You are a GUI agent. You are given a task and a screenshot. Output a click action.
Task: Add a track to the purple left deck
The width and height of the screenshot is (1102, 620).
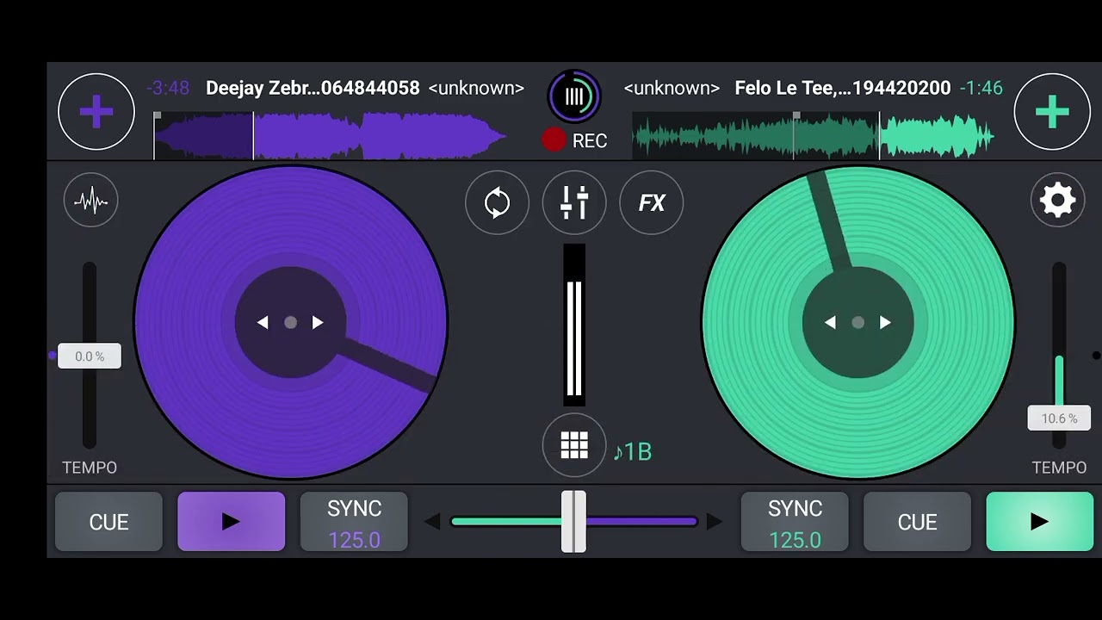pyautogui.click(x=96, y=112)
